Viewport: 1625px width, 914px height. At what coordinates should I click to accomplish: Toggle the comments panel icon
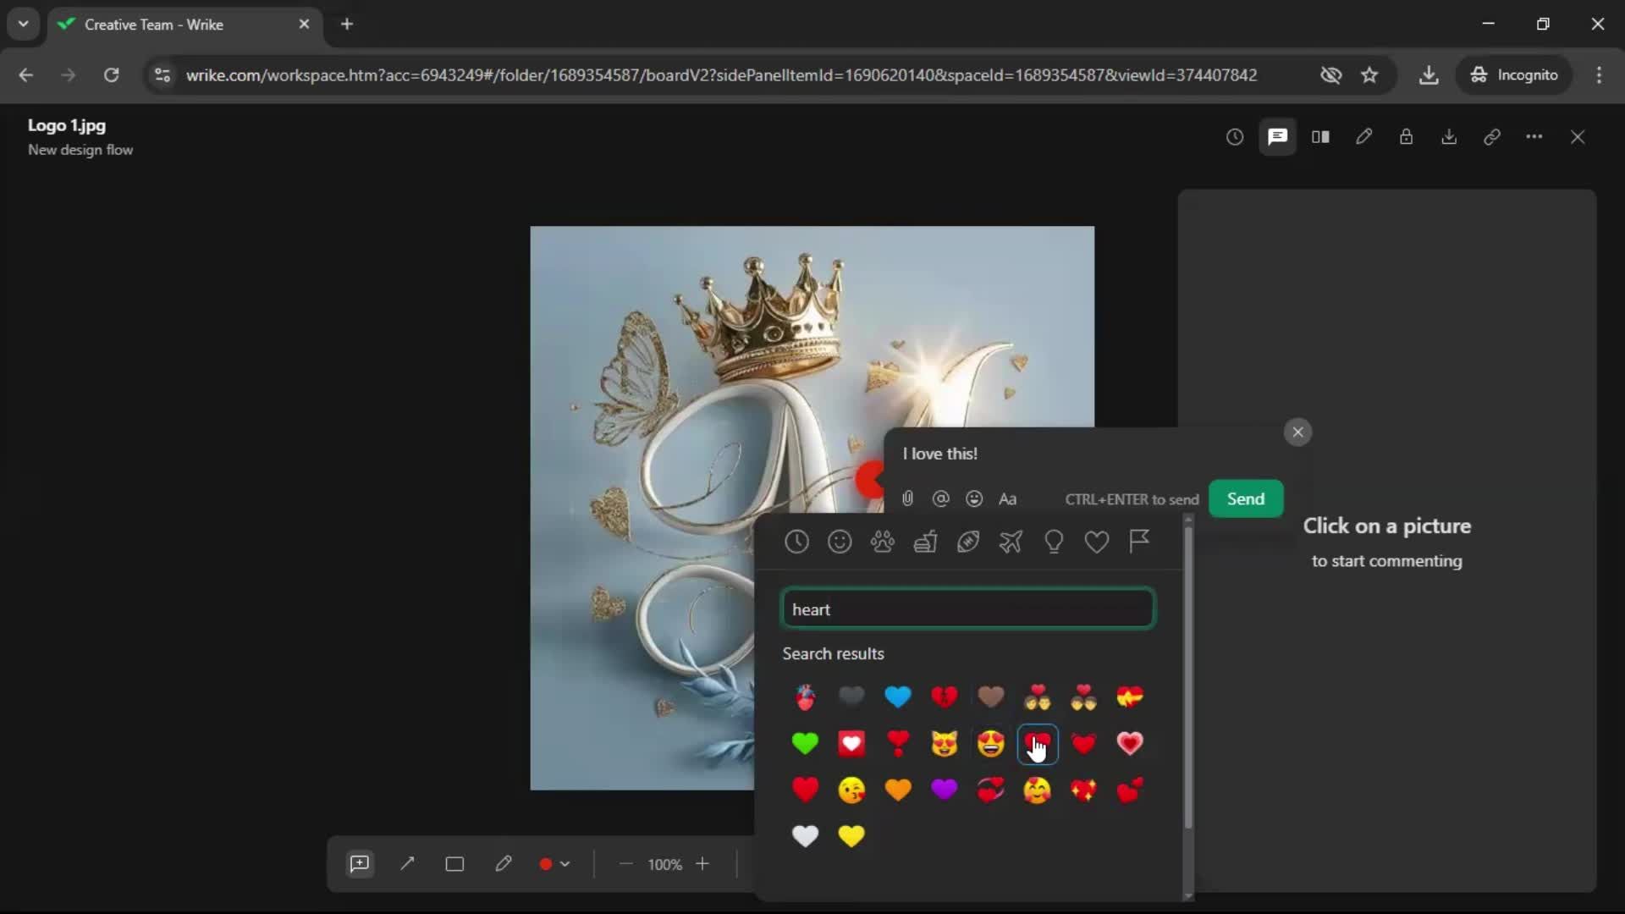pyautogui.click(x=1278, y=137)
